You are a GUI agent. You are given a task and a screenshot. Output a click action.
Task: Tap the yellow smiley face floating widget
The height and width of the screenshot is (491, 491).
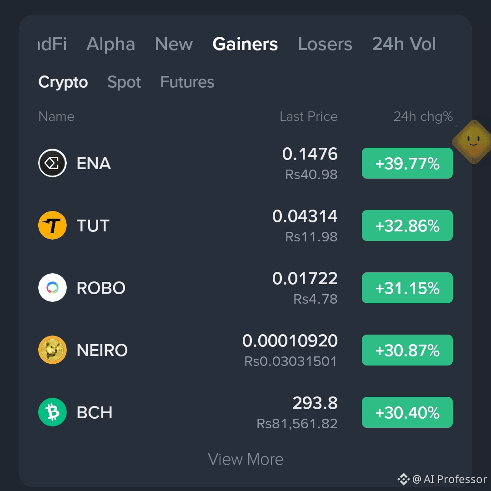click(473, 141)
